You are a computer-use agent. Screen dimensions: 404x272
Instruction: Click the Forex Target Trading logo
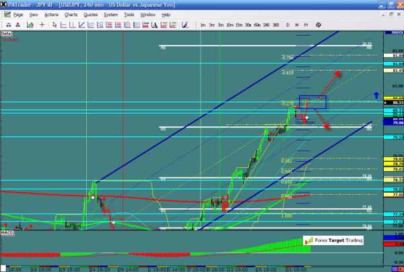333,240
